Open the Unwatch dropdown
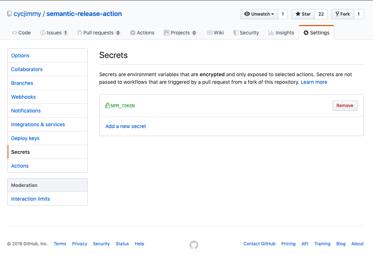 pos(259,14)
